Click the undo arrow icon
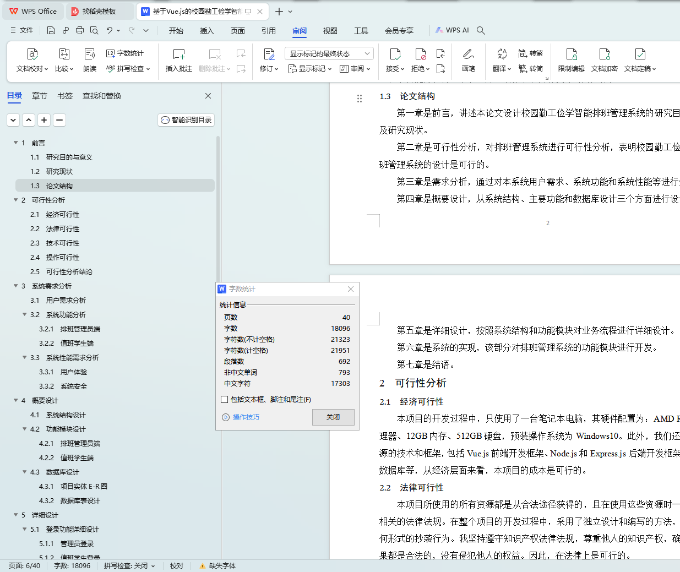 [110, 30]
